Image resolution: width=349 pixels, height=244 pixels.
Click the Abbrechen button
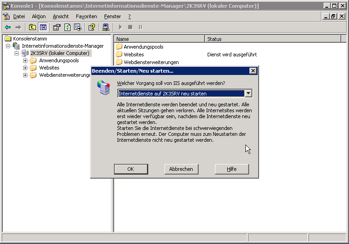point(181,169)
